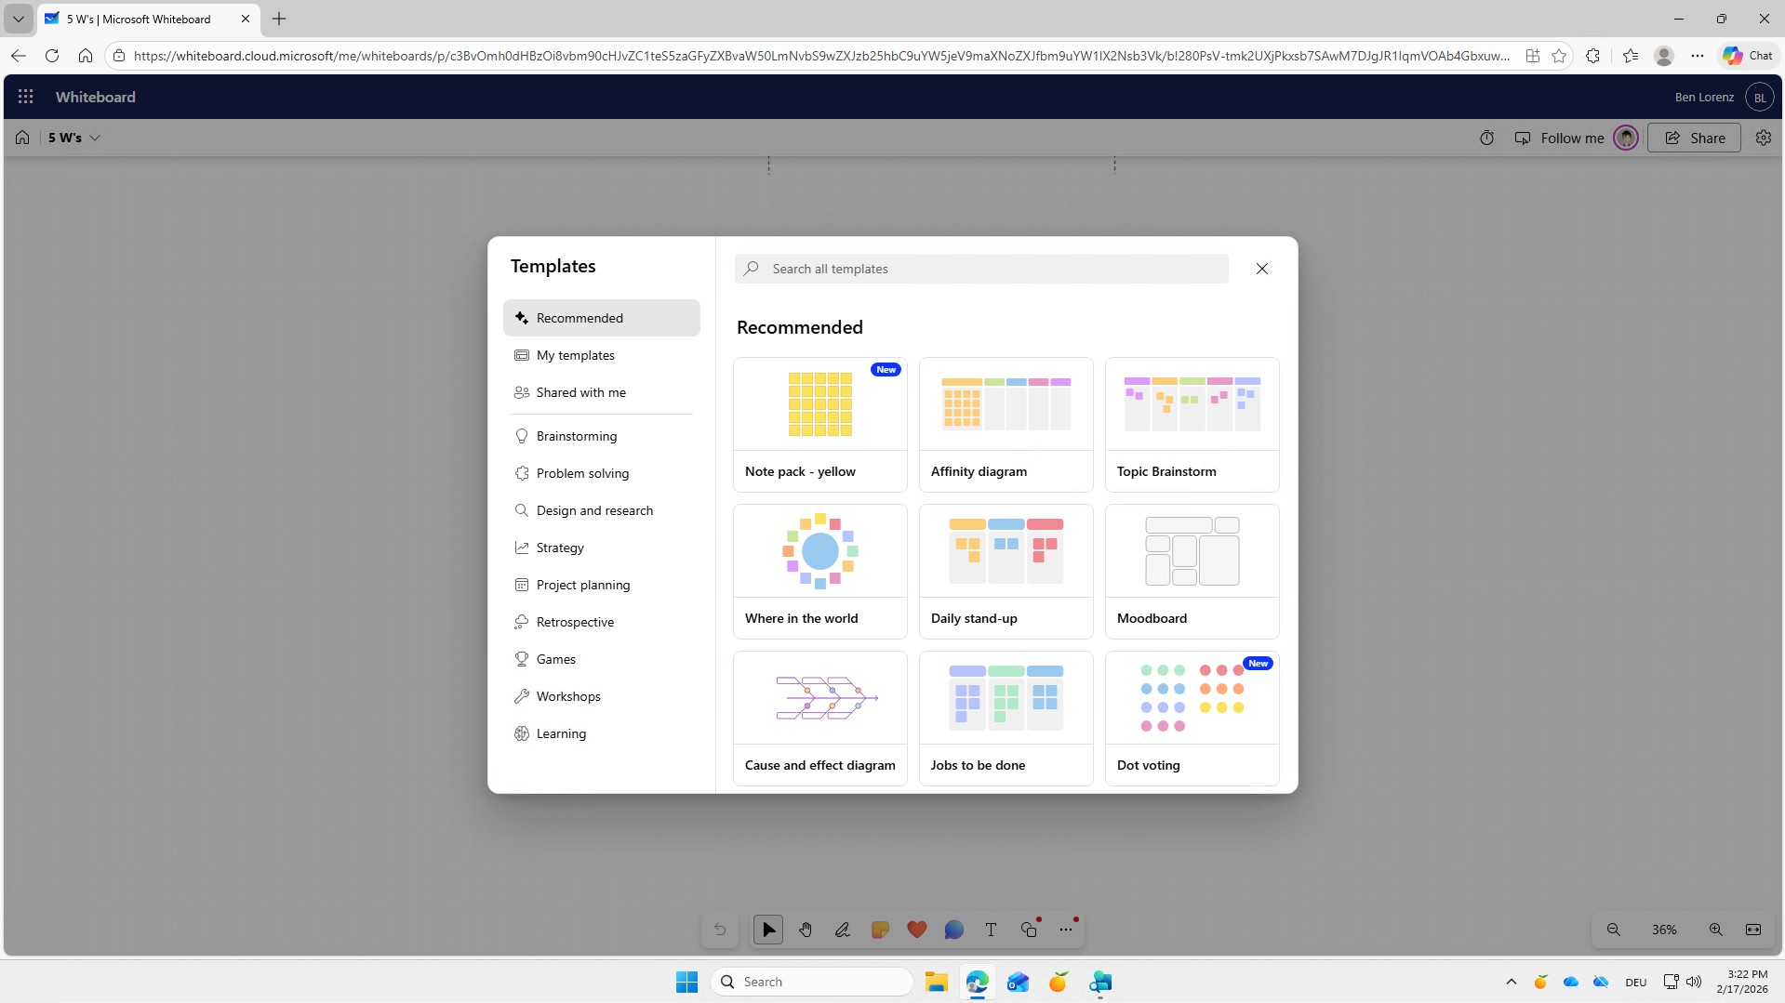The image size is (1785, 1003).
Task: Open the heart reactions tool
Action: point(917,930)
